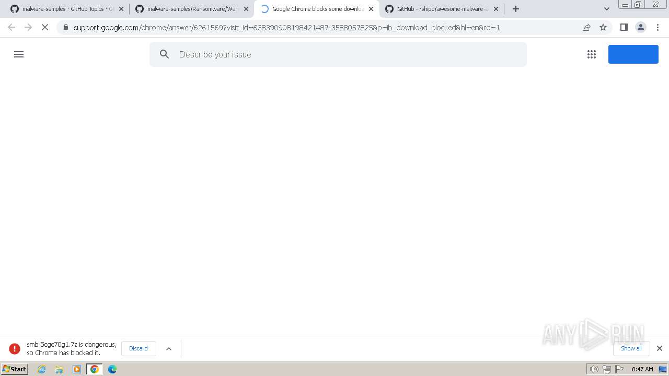
Task: Click the search magnifier icon
Action: point(165,54)
